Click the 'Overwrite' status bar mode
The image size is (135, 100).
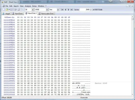pyautogui.click(x=84, y=97)
